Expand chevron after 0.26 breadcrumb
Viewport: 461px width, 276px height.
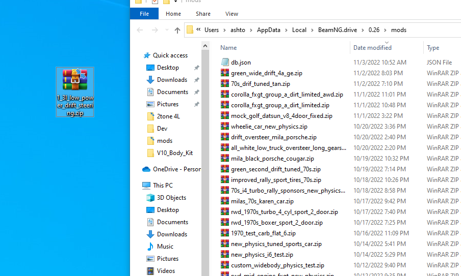tap(386, 30)
